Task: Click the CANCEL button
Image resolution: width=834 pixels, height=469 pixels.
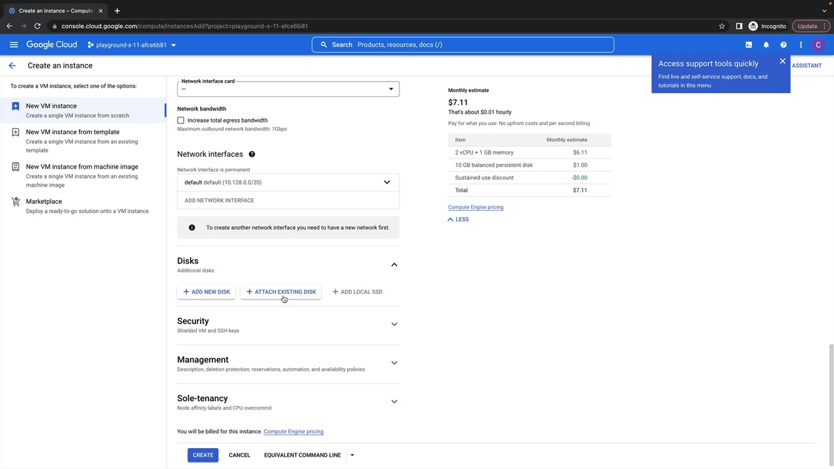Action: click(x=239, y=455)
